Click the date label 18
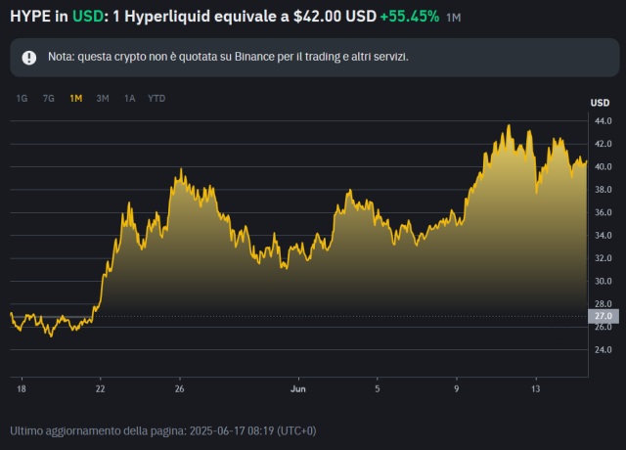Screen dimensions: 626x450 tap(22, 389)
